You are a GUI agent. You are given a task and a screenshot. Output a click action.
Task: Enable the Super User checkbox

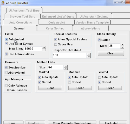coord(56,44)
